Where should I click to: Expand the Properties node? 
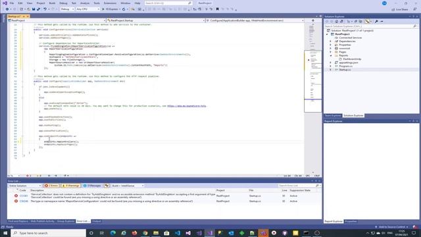(330, 45)
